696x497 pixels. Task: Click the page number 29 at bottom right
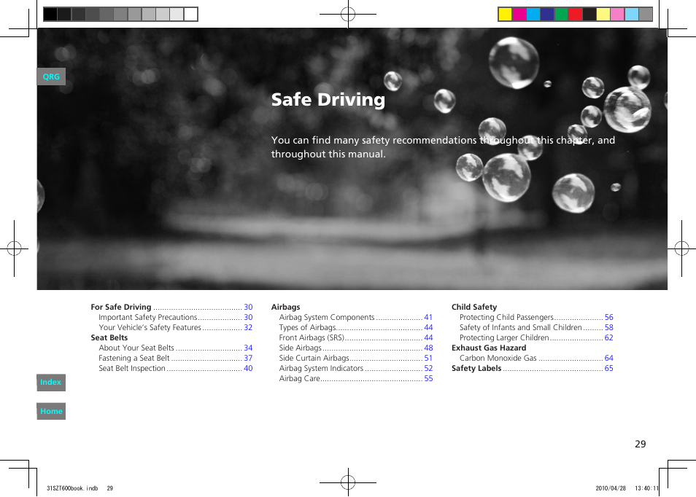640,444
